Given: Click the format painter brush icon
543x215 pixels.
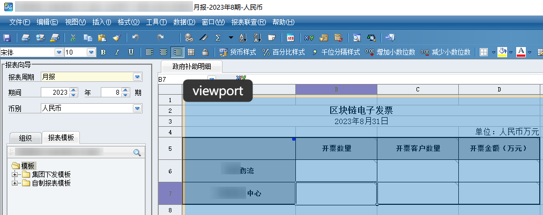Looking at the screenshot, I should [x=116, y=37].
